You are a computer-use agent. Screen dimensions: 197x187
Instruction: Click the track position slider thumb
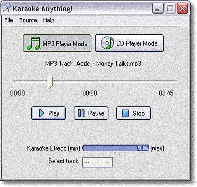(x=50, y=82)
